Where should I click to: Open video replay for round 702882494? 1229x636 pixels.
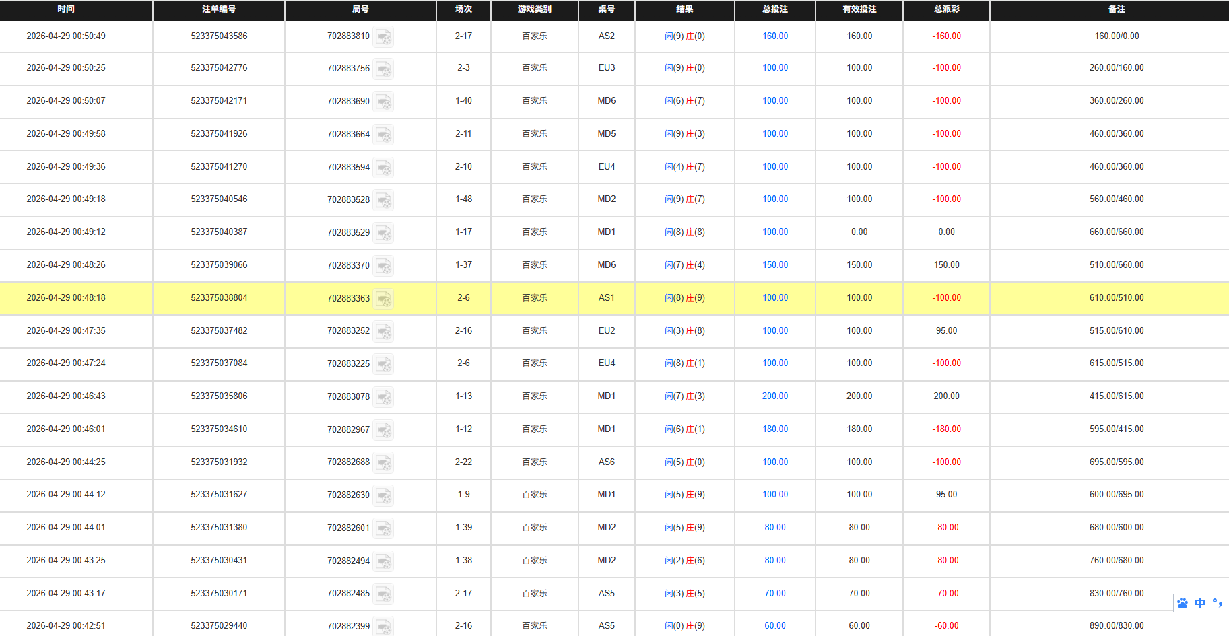[x=383, y=561]
